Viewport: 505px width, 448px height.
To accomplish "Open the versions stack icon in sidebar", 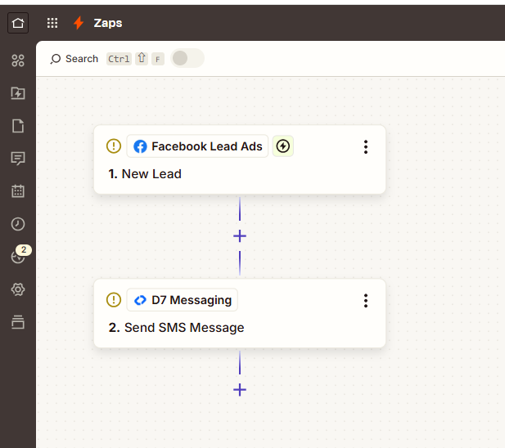I will coord(18,322).
